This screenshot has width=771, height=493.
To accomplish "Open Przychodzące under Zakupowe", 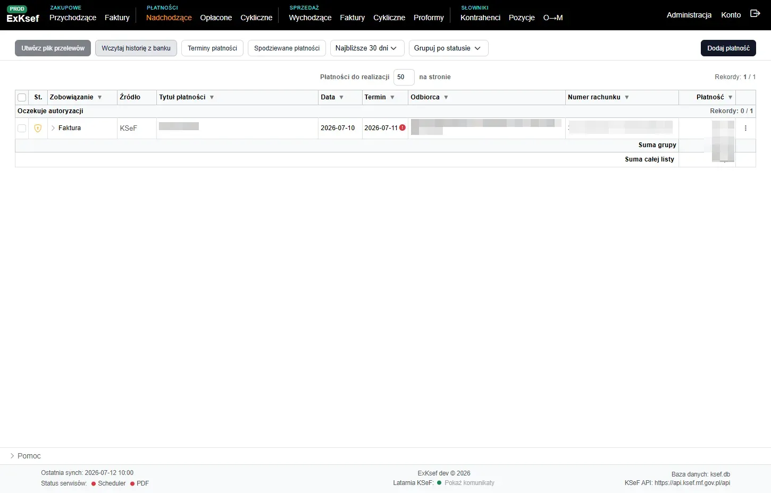I will click(x=73, y=18).
